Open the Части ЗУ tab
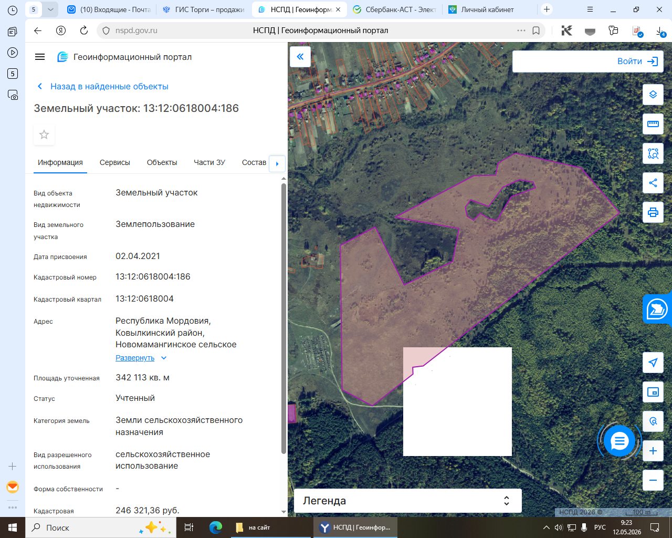 pos(209,162)
